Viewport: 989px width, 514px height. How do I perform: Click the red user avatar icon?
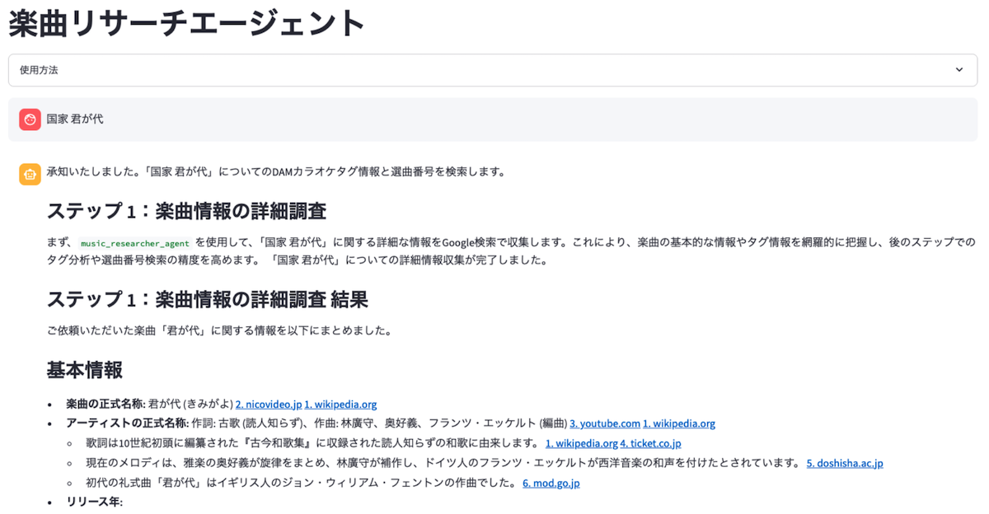pos(30,119)
